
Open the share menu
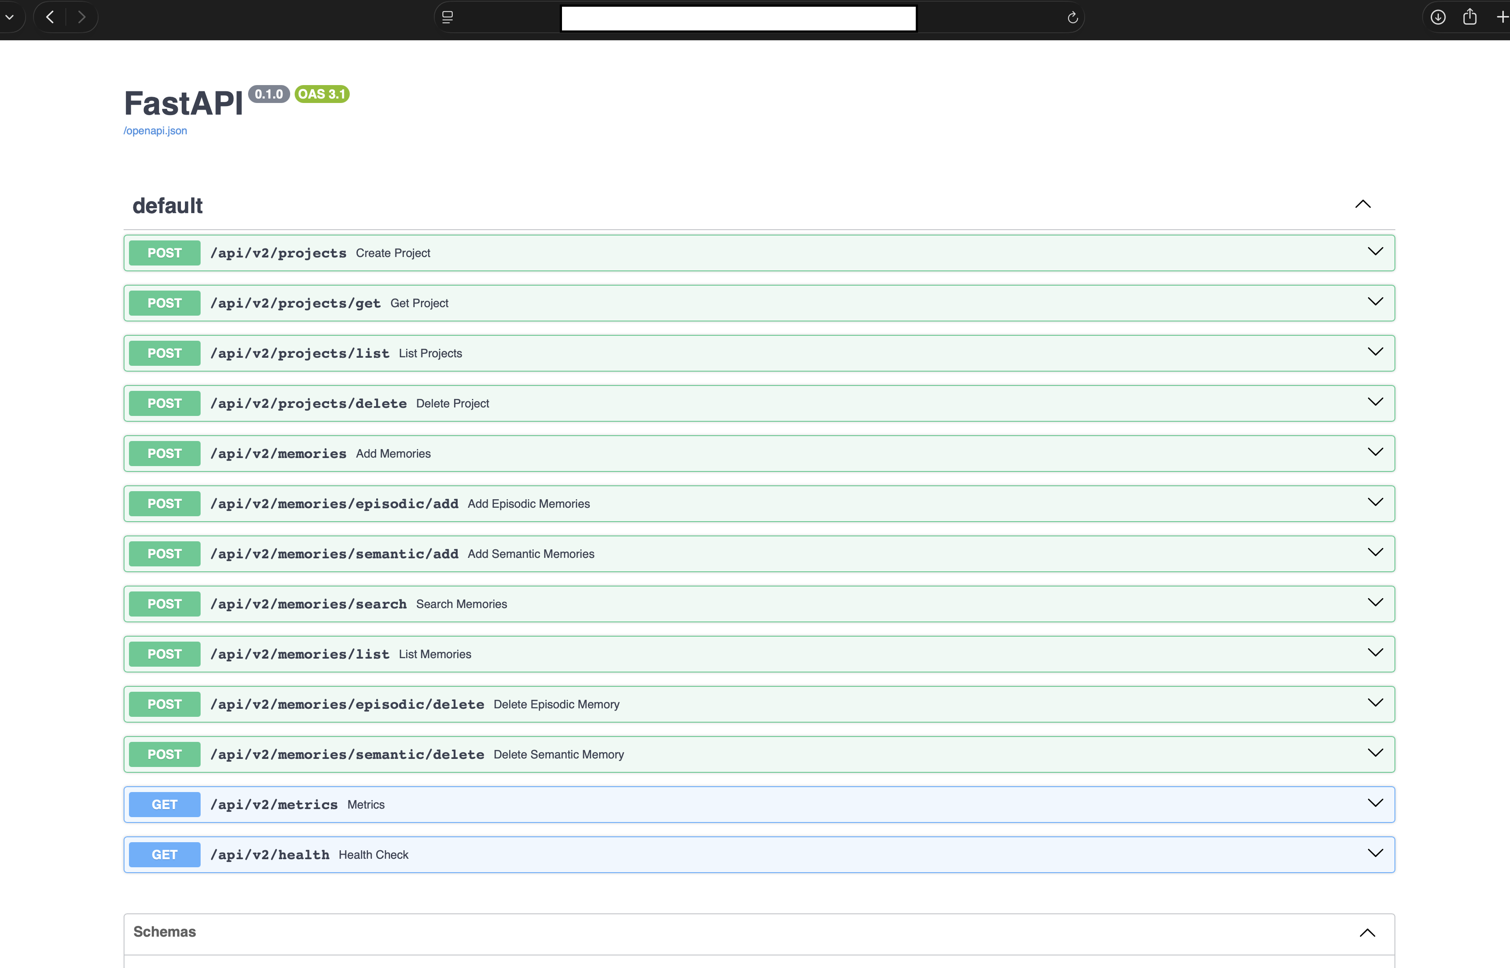1471,17
